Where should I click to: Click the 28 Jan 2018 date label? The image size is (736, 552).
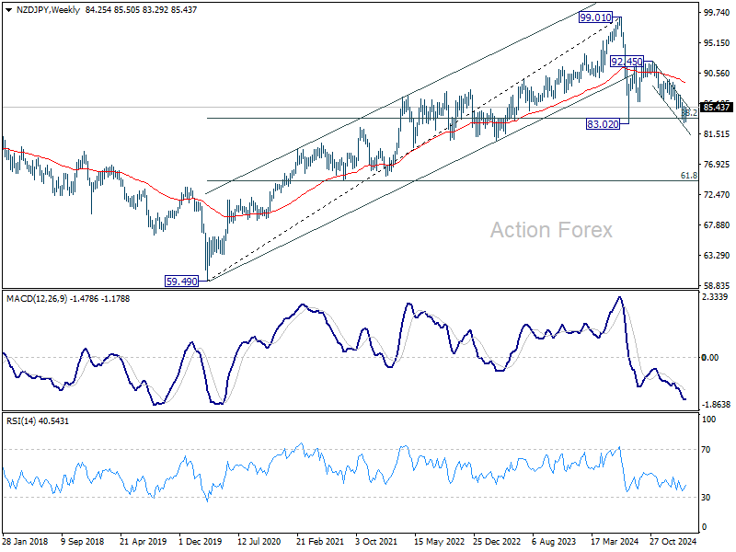pyautogui.click(x=25, y=541)
